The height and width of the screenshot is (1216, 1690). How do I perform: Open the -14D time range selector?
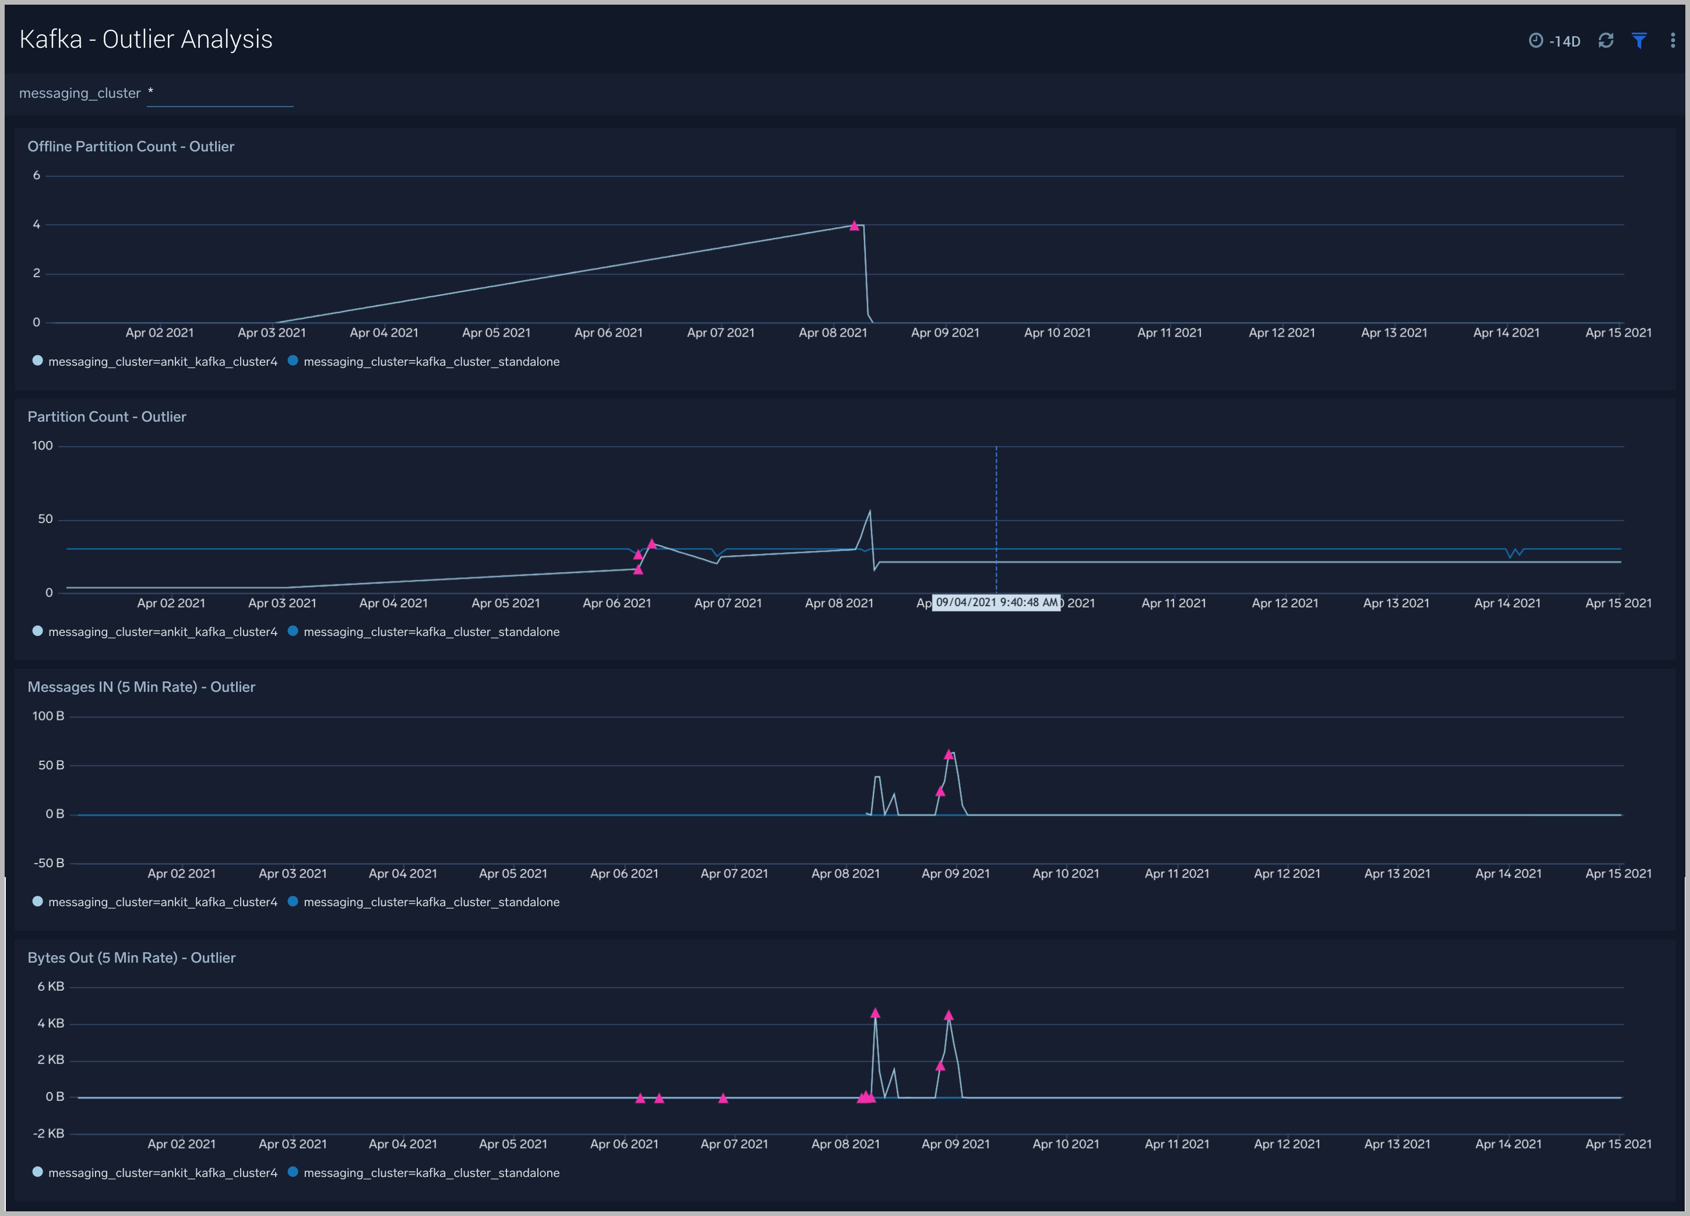[x=1565, y=42]
